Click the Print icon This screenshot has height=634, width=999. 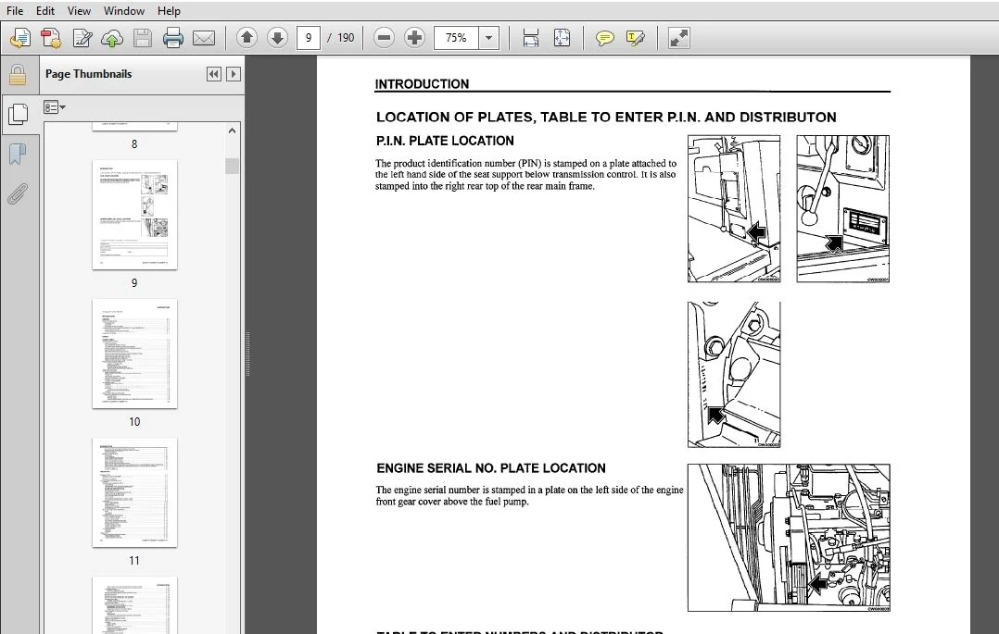coord(172,38)
